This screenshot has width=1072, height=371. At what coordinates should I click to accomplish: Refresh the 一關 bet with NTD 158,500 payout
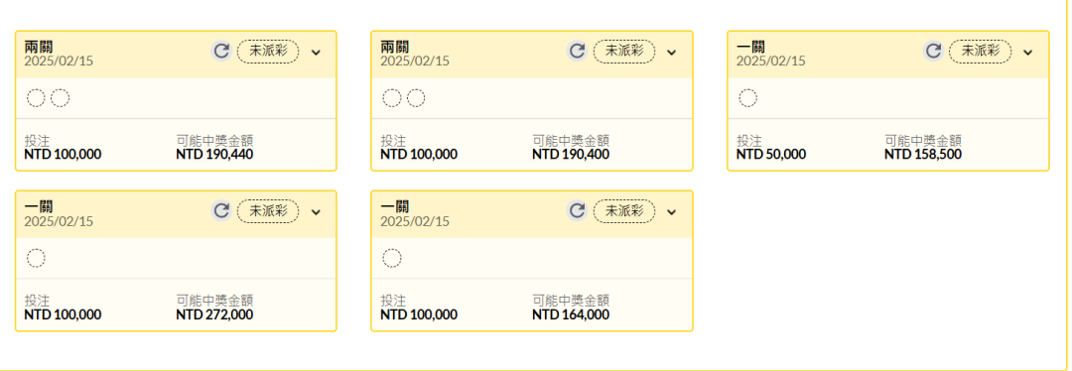coord(934,52)
